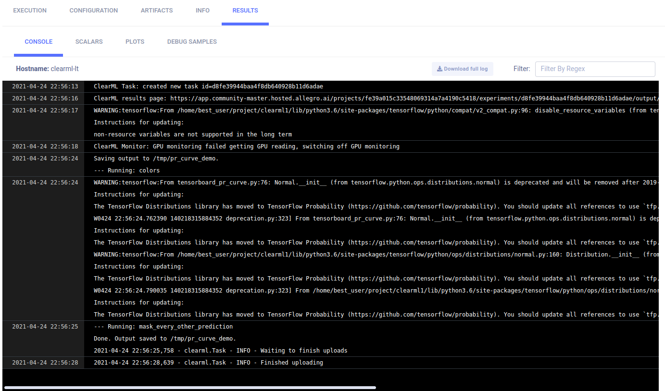Click the Filter: label beside the regex field
Image resolution: width=665 pixels, height=391 pixels.
(522, 69)
